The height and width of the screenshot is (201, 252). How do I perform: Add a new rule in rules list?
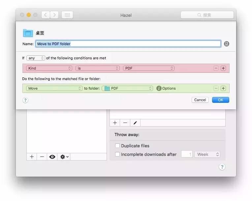pos(115,123)
